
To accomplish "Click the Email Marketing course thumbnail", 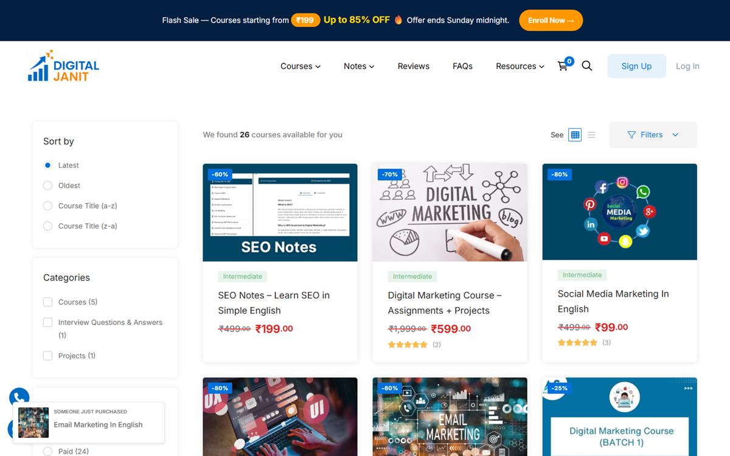I will [450, 416].
